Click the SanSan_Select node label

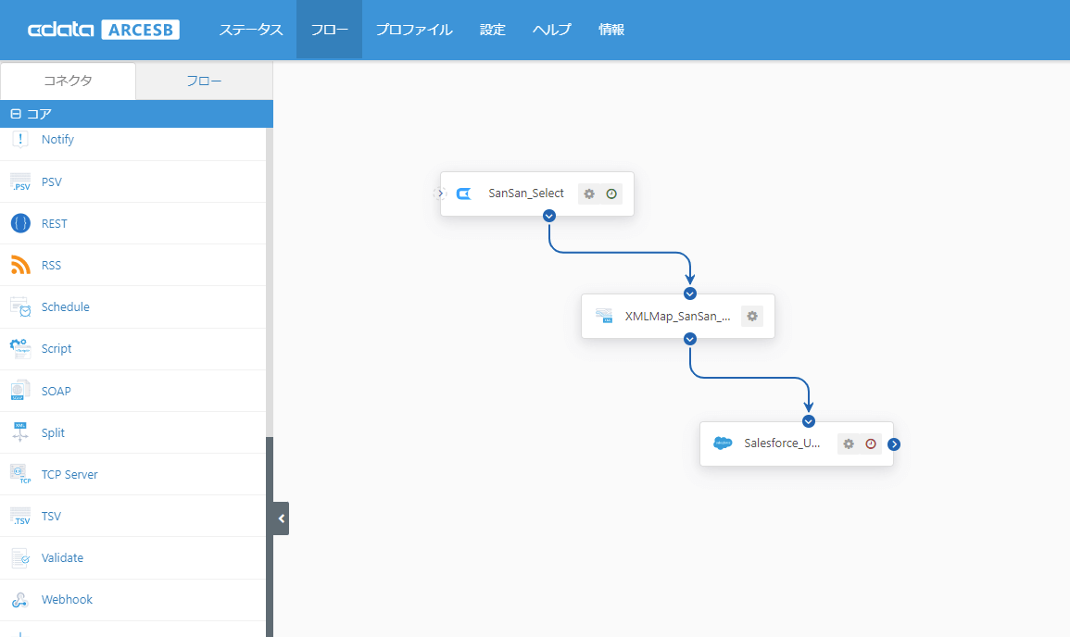(x=526, y=193)
